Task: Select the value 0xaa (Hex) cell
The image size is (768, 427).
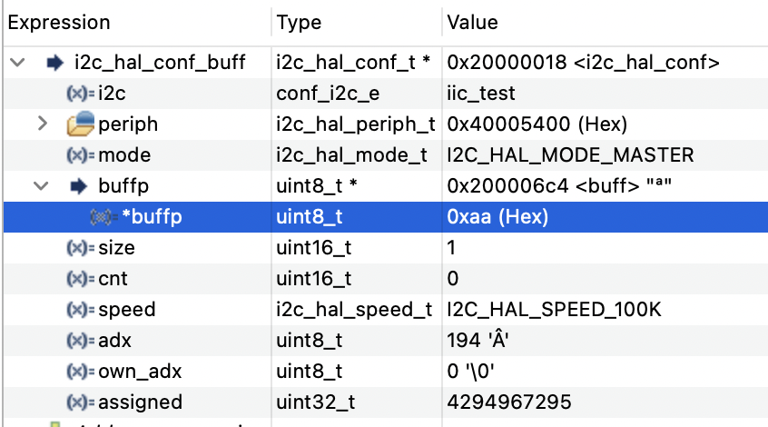Action: [497, 217]
